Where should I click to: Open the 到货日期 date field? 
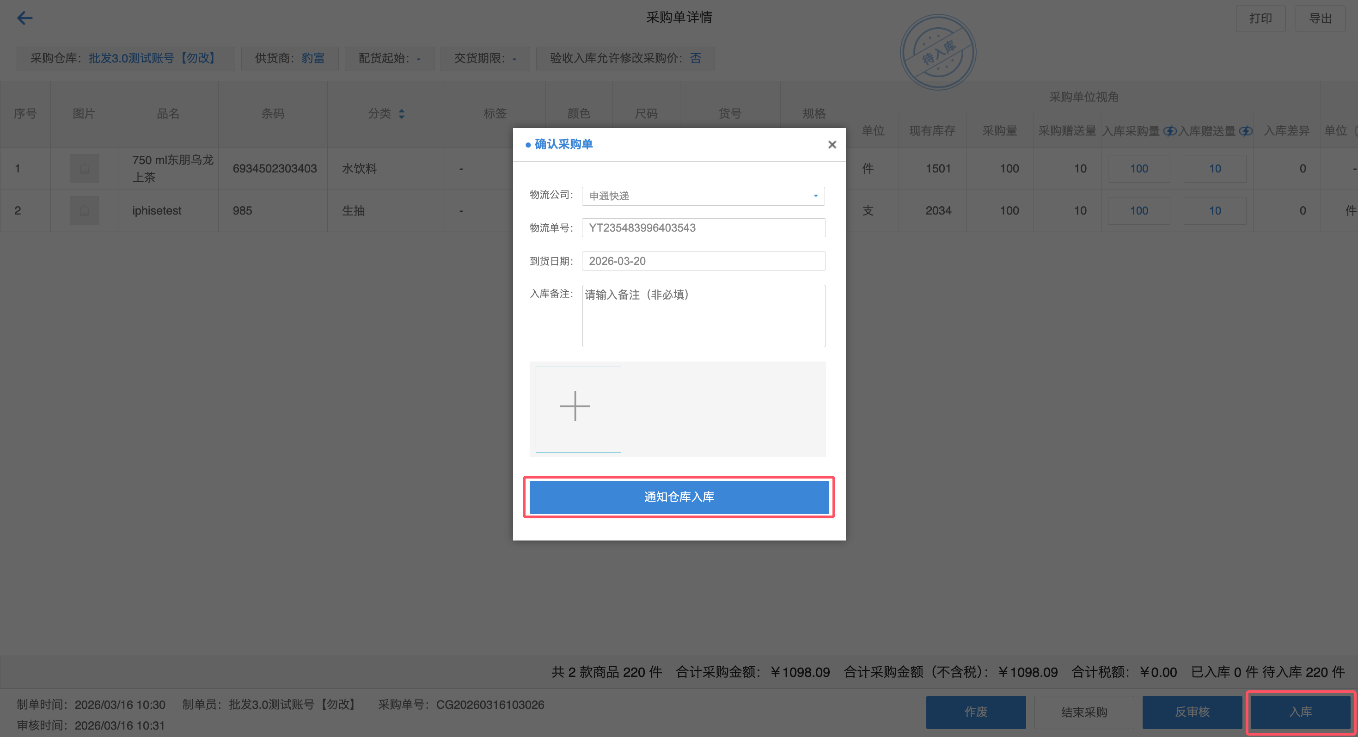(703, 261)
